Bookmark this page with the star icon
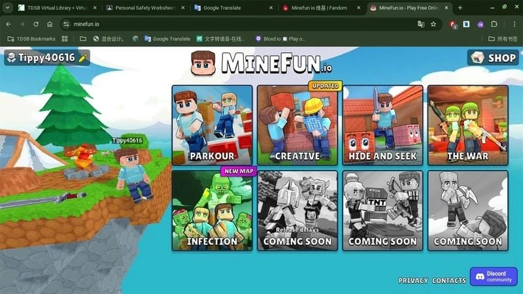Viewport: 523px width, 294px height. coord(433,24)
